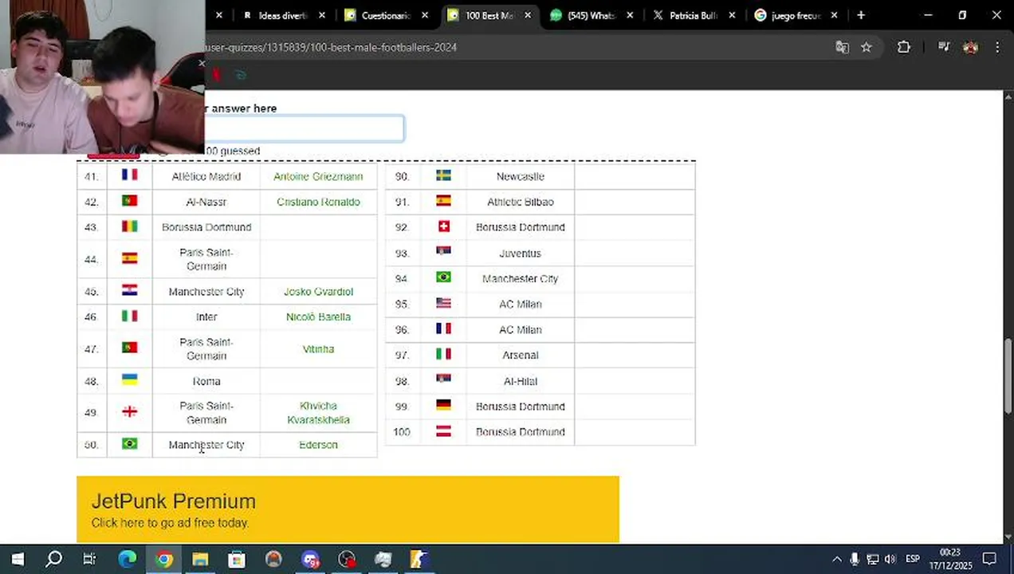The height and width of the screenshot is (574, 1014).
Task: Click the Khvicha Kvaratskhelia answer
Action: pyautogui.click(x=318, y=412)
